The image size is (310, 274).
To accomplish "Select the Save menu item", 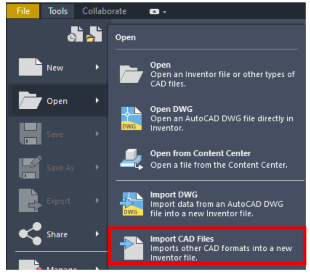I will coord(56,134).
